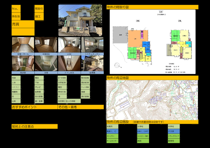
Task: Click the おすすめポイント header
Action: click(x=34, y=107)
